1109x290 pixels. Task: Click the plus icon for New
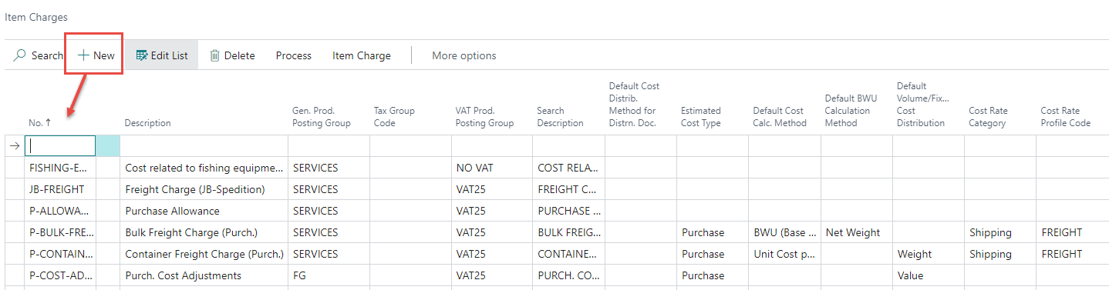[83, 55]
